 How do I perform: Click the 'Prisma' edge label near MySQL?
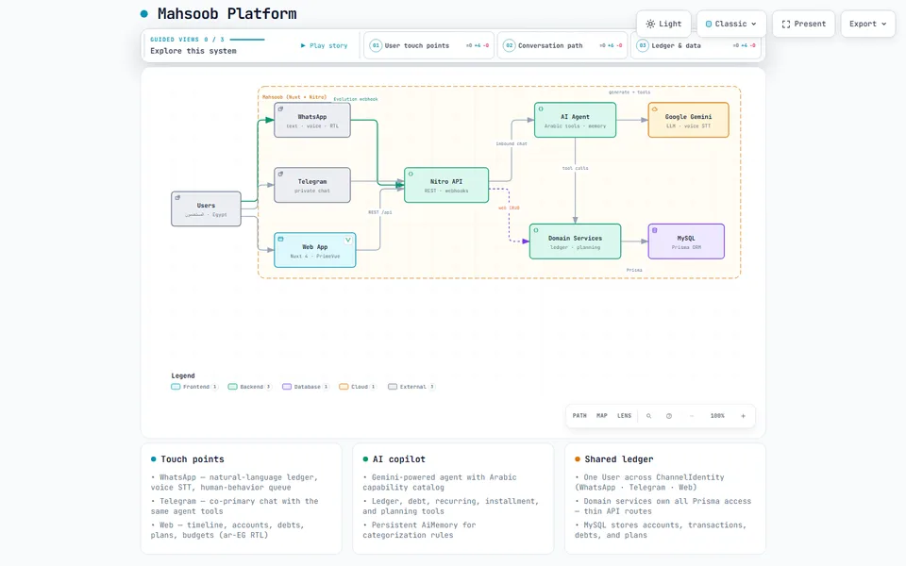click(634, 271)
